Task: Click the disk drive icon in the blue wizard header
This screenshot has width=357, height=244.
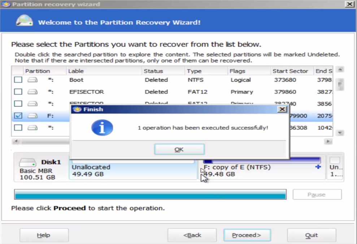Action: (x=24, y=21)
